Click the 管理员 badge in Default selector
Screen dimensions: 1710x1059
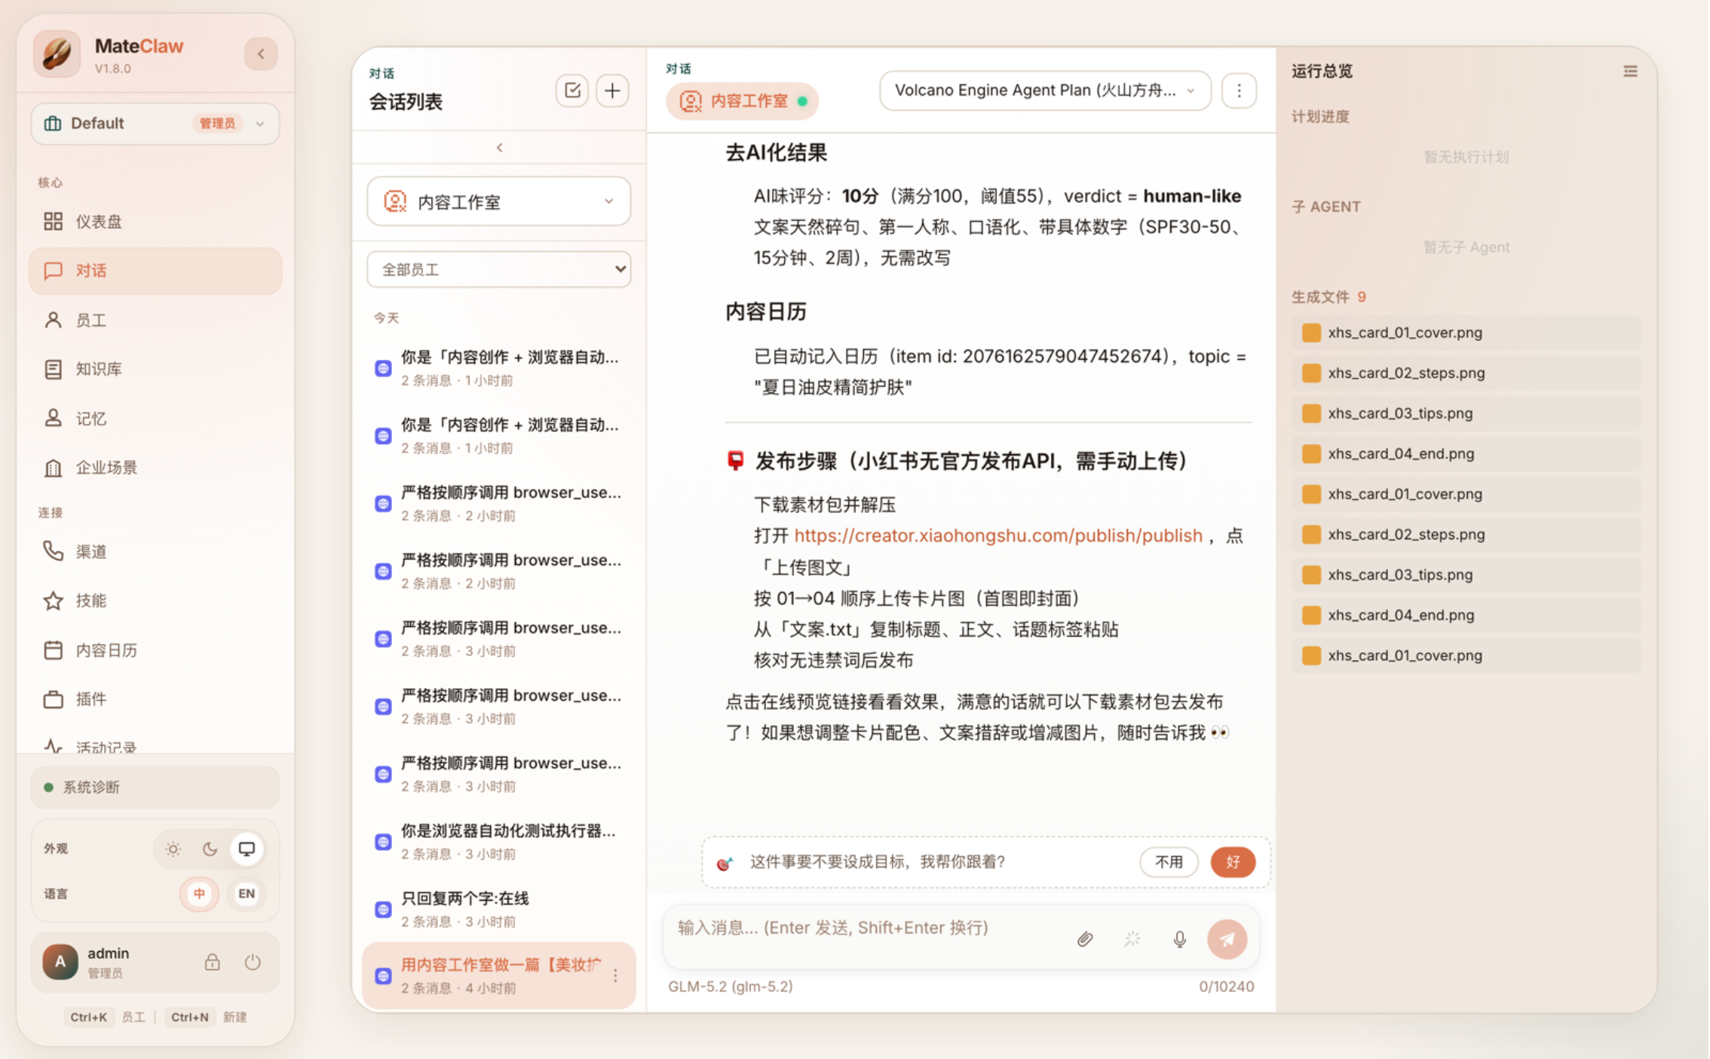pos(217,123)
